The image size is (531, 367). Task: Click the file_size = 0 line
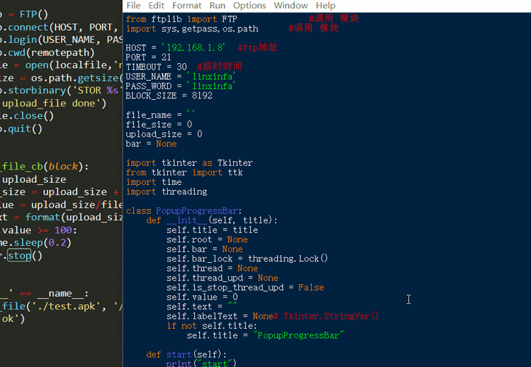tap(159, 124)
